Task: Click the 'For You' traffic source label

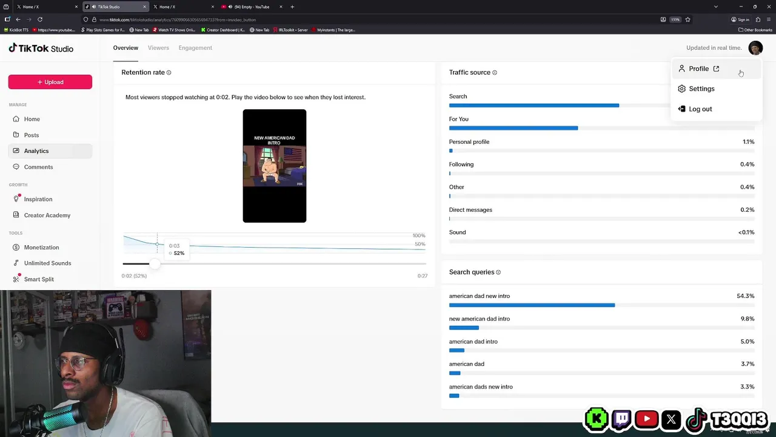Action: tap(459, 119)
